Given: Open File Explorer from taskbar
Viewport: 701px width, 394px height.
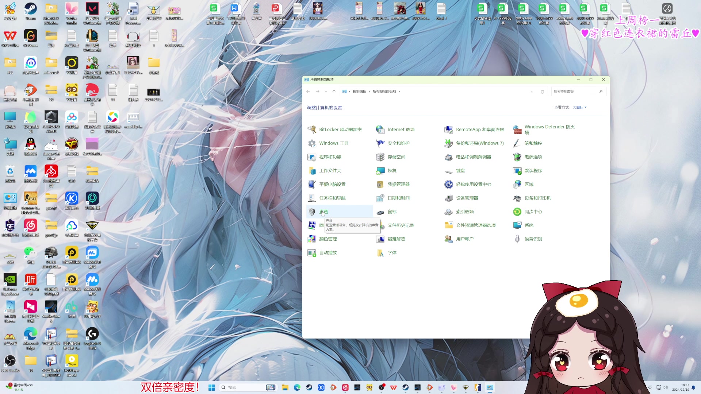Looking at the screenshot, I should click(285, 387).
